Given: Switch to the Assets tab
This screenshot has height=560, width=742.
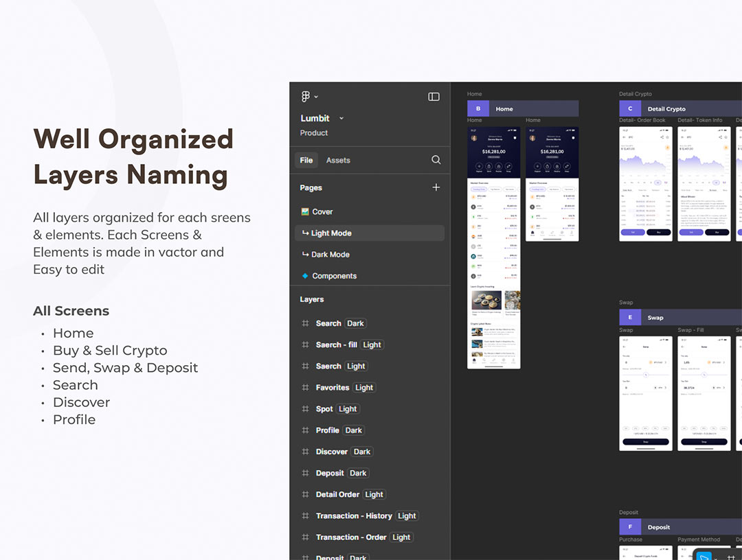Looking at the screenshot, I should pos(338,160).
